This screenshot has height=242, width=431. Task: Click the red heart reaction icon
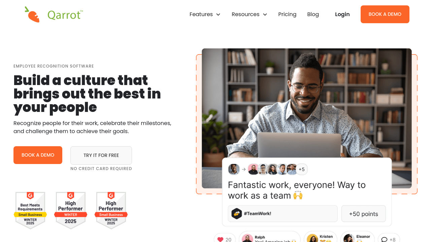(220, 239)
